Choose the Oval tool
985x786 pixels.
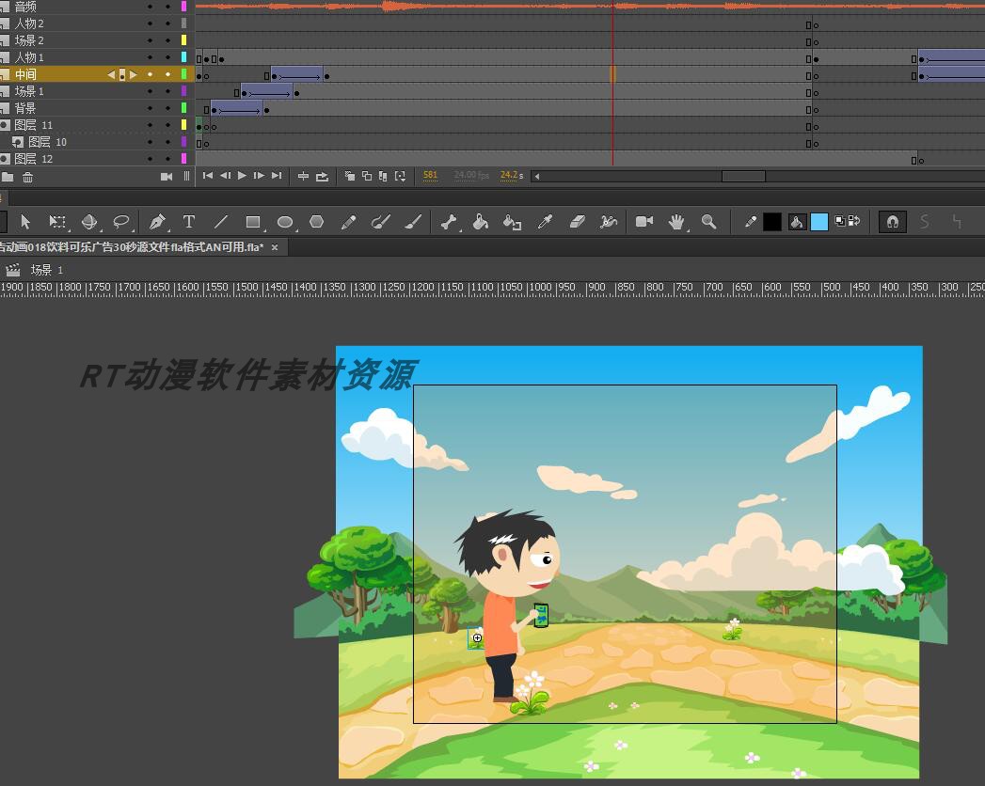coord(285,222)
